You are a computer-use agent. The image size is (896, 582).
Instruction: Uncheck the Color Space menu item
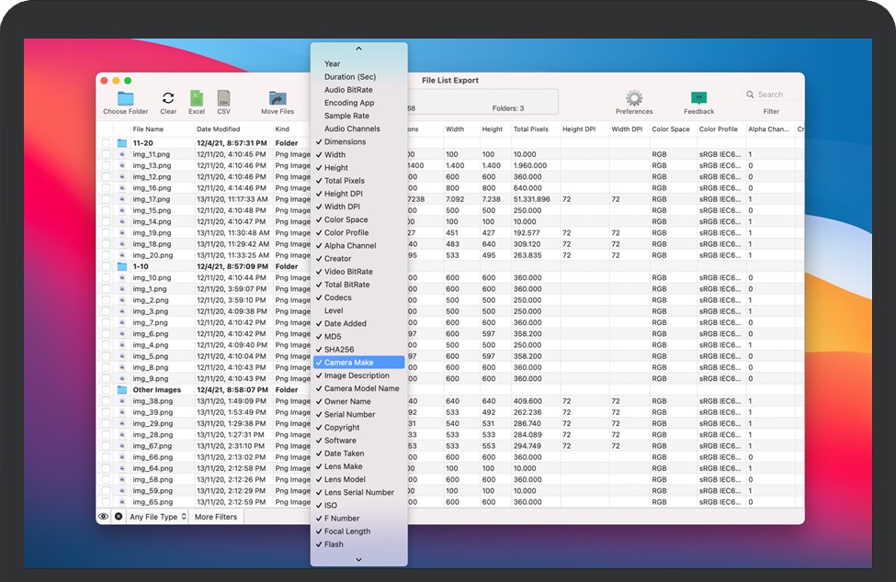coord(346,220)
